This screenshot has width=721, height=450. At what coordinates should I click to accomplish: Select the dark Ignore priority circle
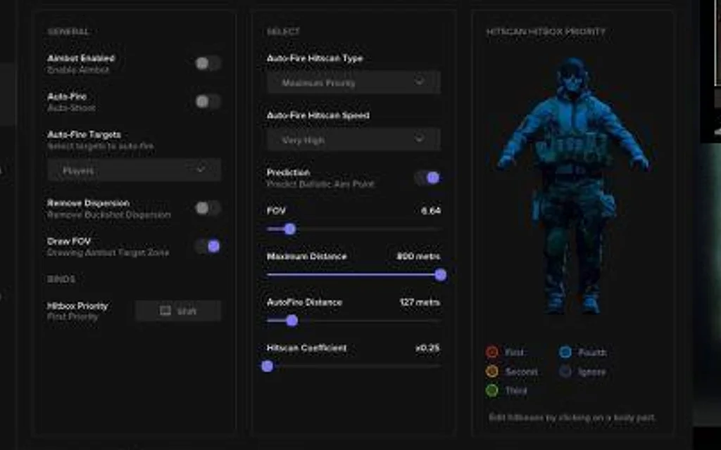click(565, 371)
